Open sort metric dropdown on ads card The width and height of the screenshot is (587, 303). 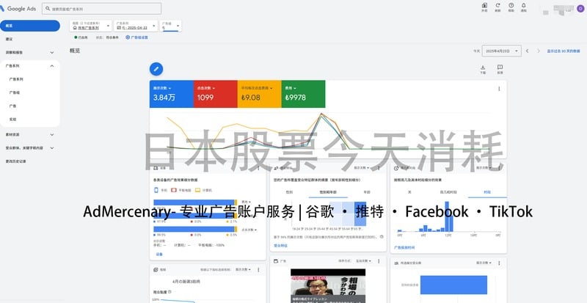tap(363, 260)
